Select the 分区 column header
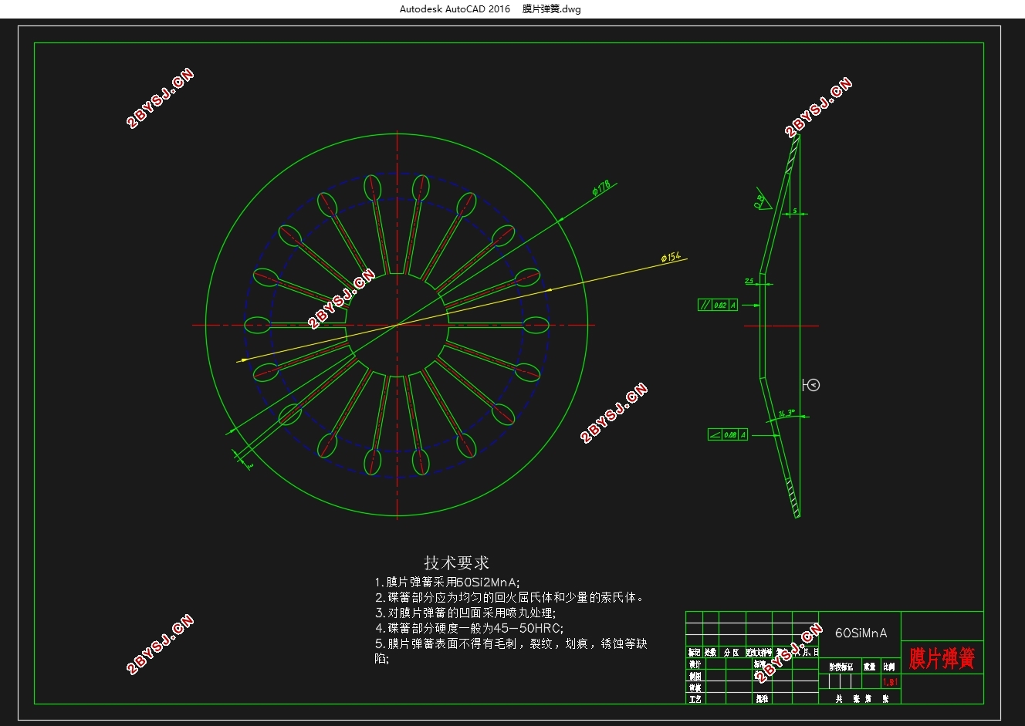The image size is (1025, 726). 731,652
